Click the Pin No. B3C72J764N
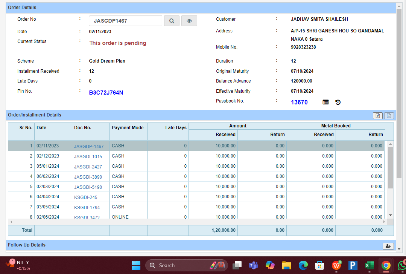This screenshot has width=406, height=274. (106, 93)
